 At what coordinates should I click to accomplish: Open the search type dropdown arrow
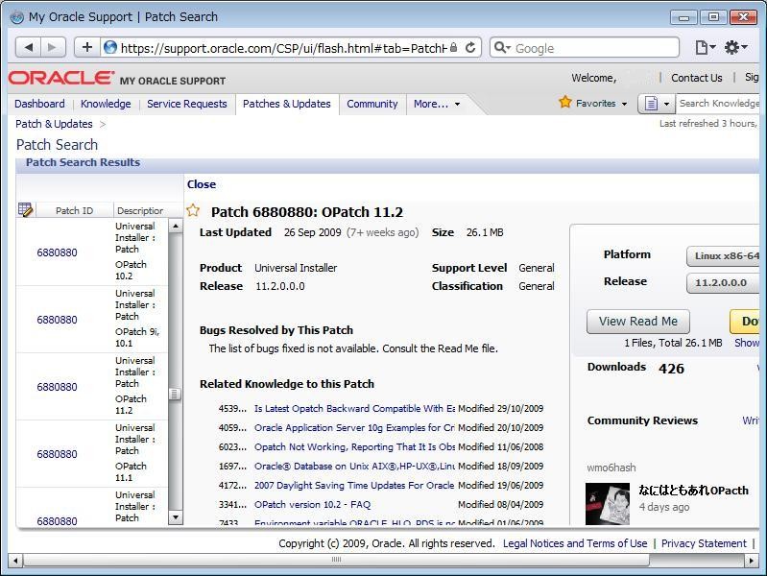click(x=666, y=104)
